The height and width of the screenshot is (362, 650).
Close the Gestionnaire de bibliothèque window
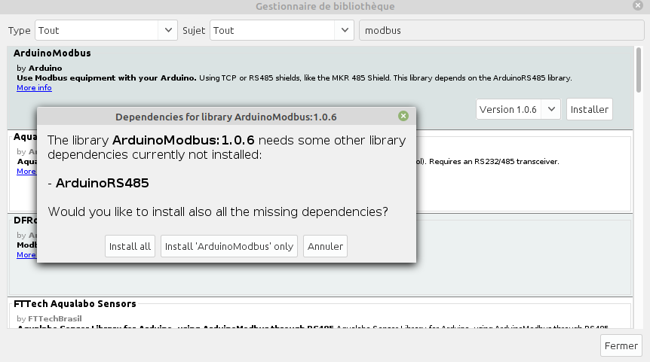click(638, 5)
